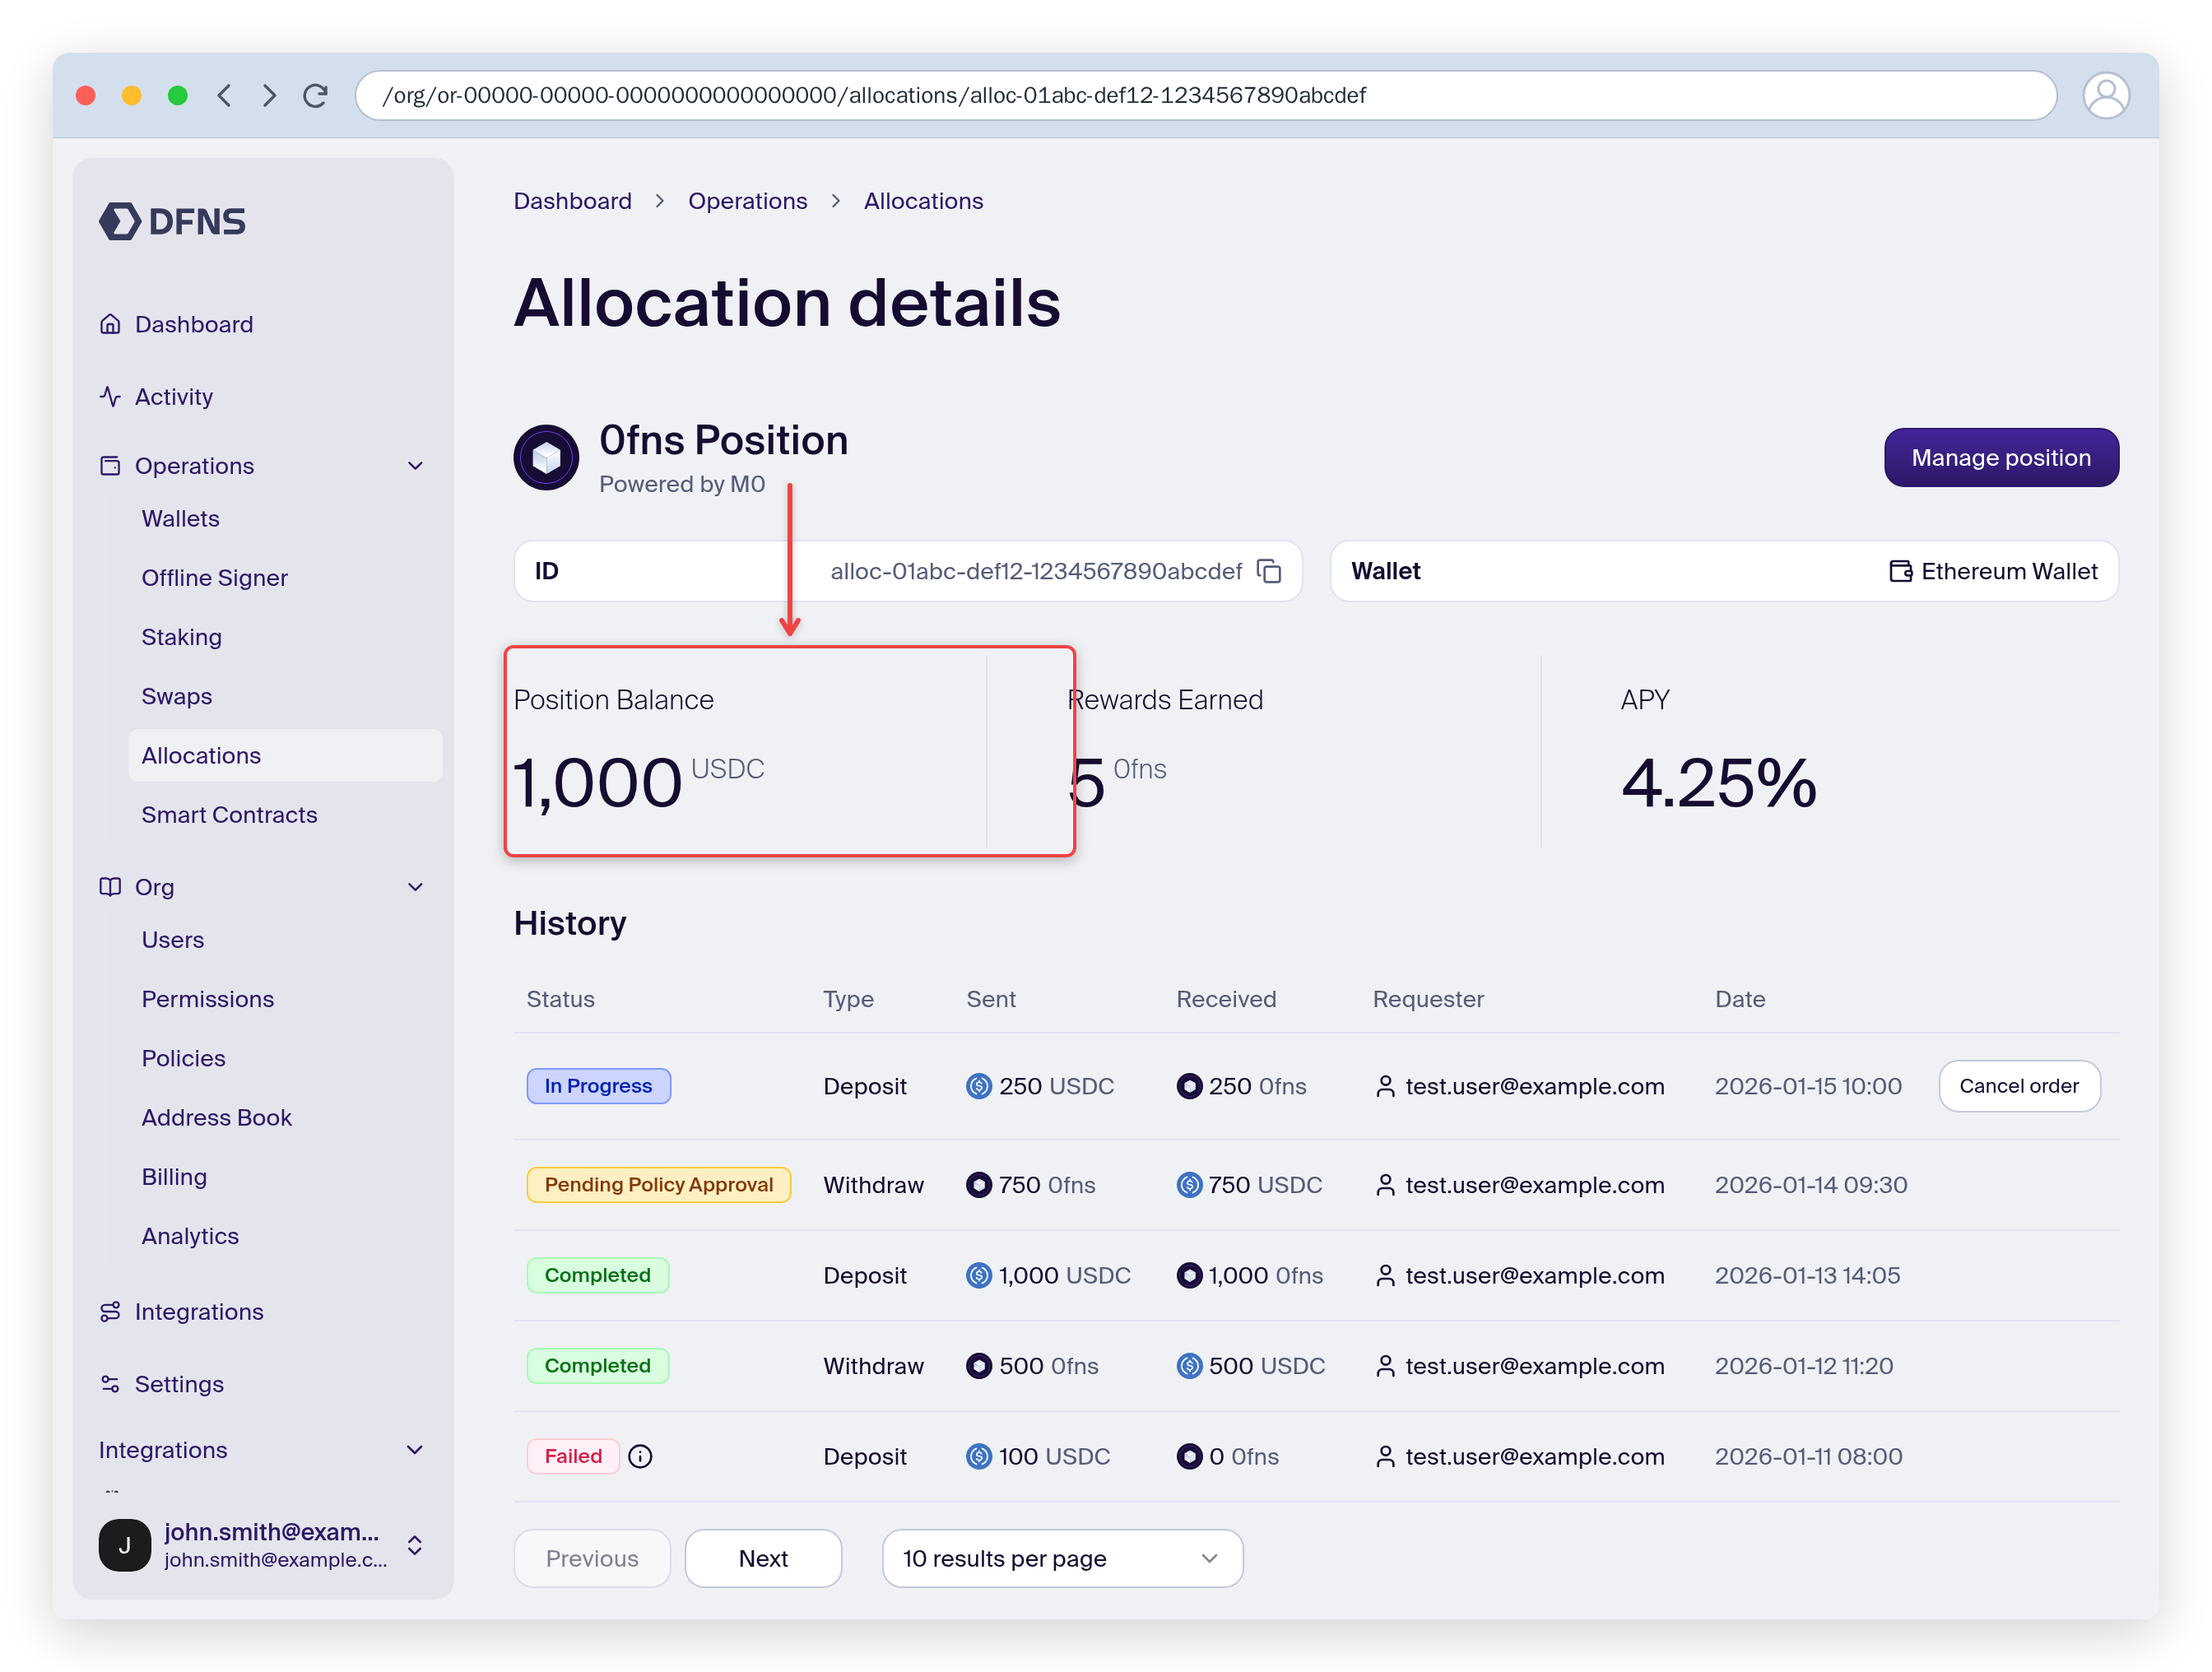Open Staking in the sidebar
The image size is (2212, 1672).
(x=181, y=637)
